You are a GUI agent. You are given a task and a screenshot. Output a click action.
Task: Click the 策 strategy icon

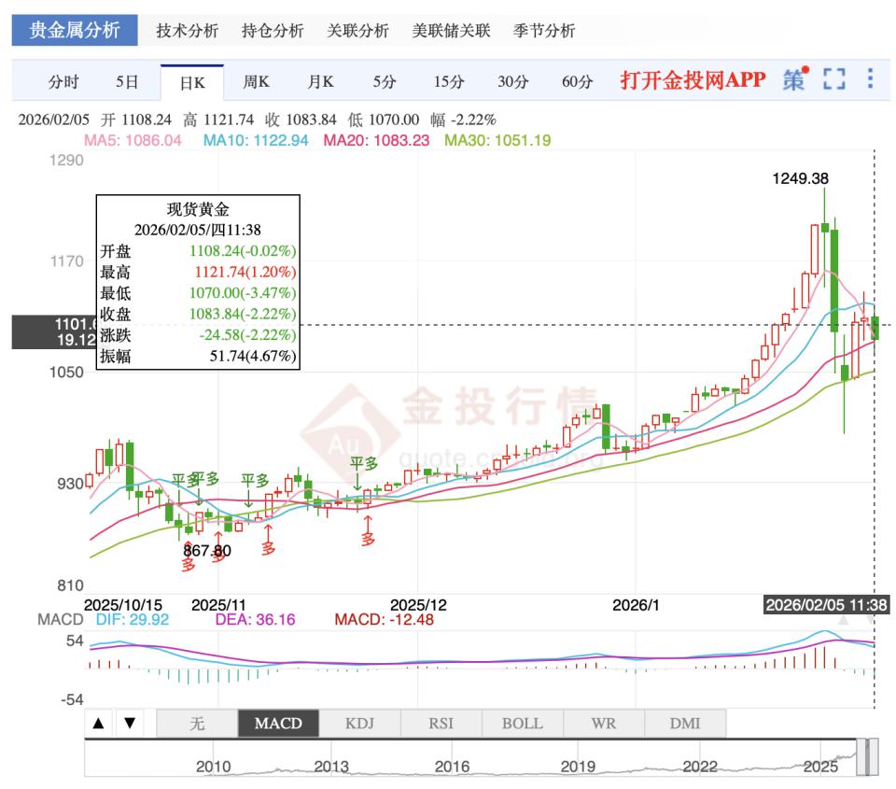(x=795, y=79)
